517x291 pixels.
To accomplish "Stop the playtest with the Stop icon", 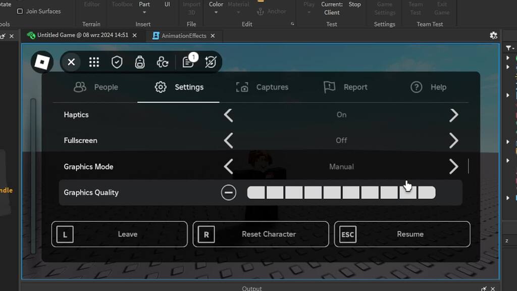I will coord(354,4).
